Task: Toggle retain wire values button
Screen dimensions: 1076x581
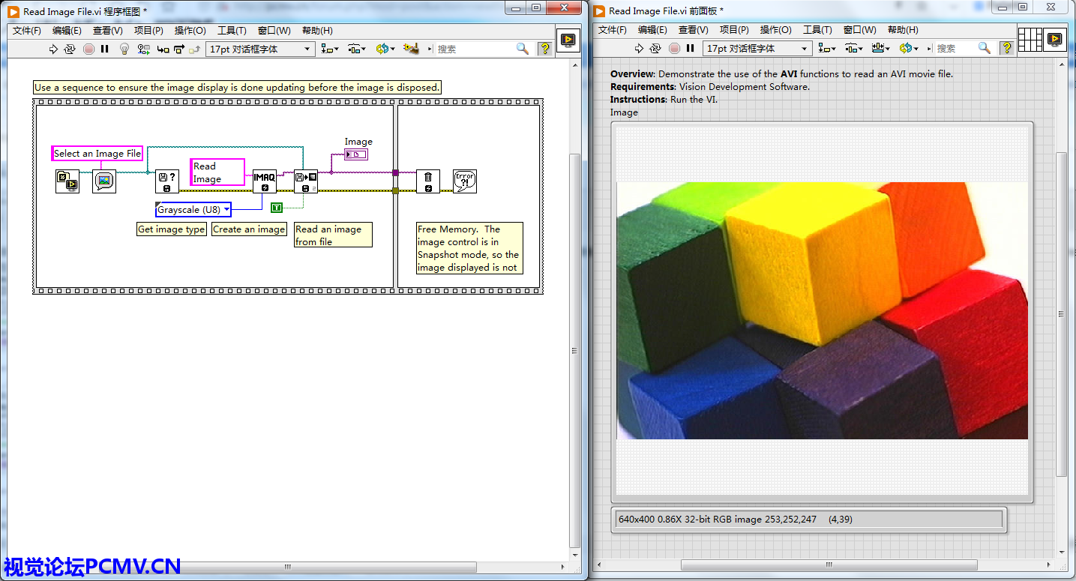Action: click(x=143, y=49)
